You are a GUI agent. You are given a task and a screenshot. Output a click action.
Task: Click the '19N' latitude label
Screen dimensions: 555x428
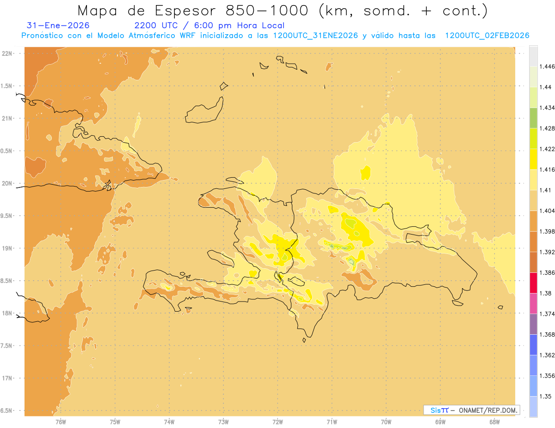click(x=7, y=248)
